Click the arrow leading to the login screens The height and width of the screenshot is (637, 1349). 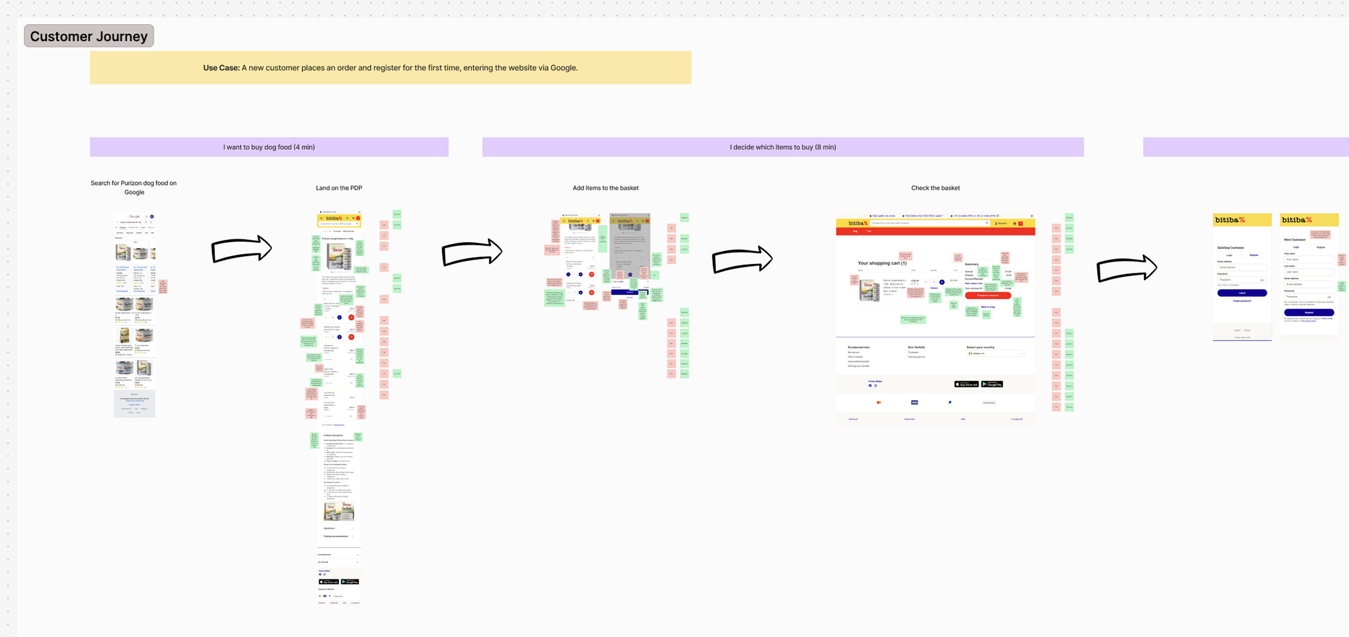1127,268
